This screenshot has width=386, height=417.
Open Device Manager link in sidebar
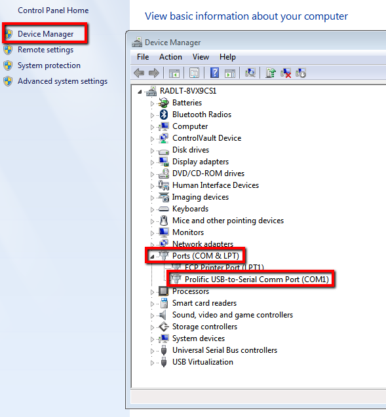point(45,34)
